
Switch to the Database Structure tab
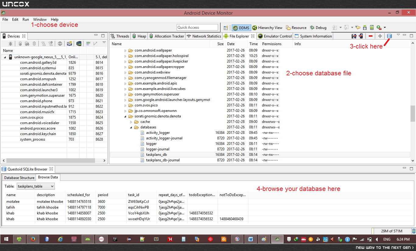[19, 177]
